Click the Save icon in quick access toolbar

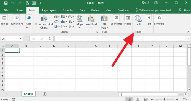(6, 3)
